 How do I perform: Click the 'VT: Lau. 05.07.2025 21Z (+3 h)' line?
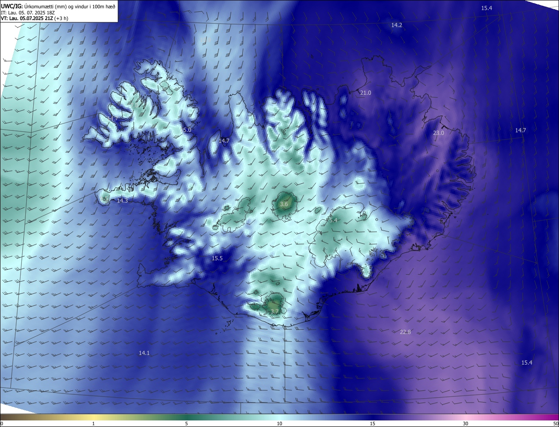point(35,18)
